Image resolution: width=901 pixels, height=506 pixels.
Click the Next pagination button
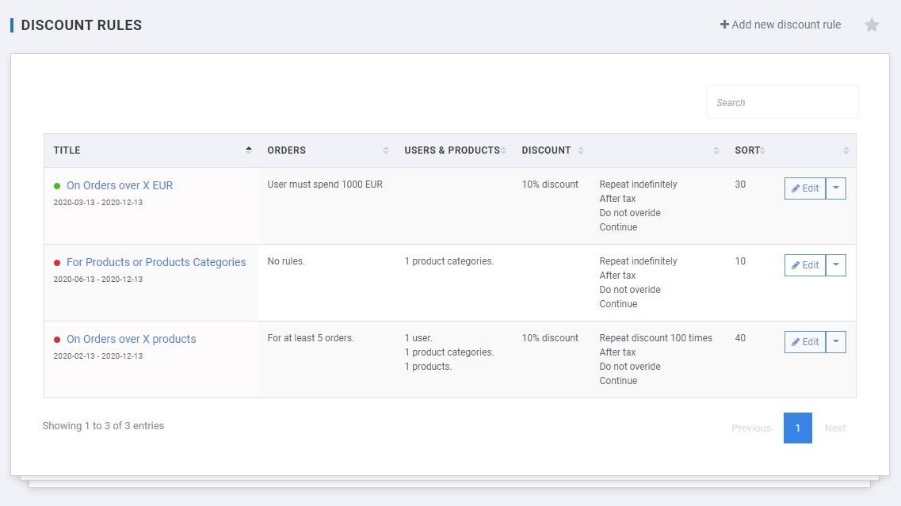835,428
